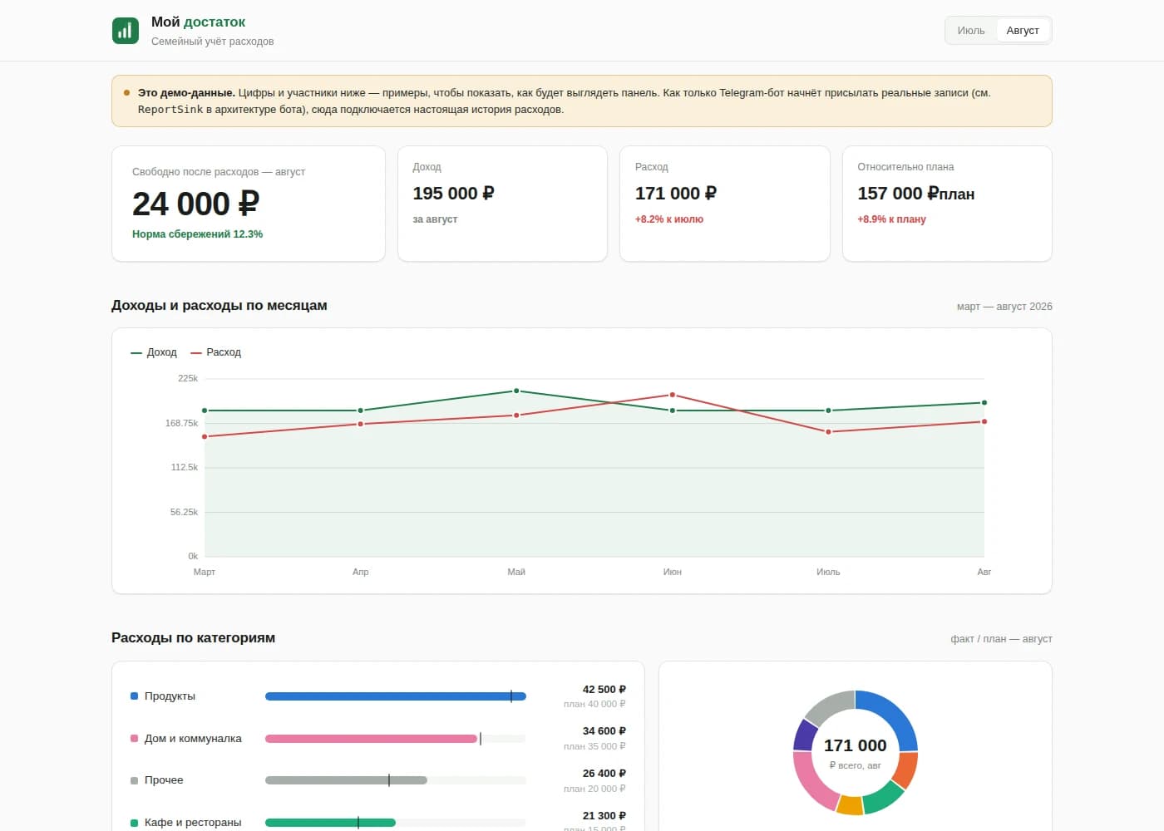Screen dimensions: 1164x831
Task: Click the green donut chart segment
Action: coord(883,799)
